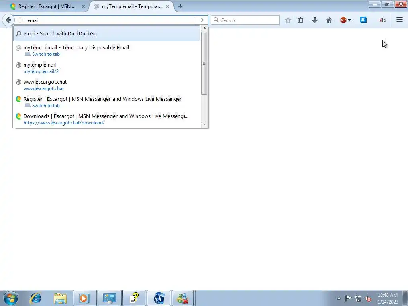Close the myTemp.email tab
The height and width of the screenshot is (306, 408).
click(x=167, y=6)
